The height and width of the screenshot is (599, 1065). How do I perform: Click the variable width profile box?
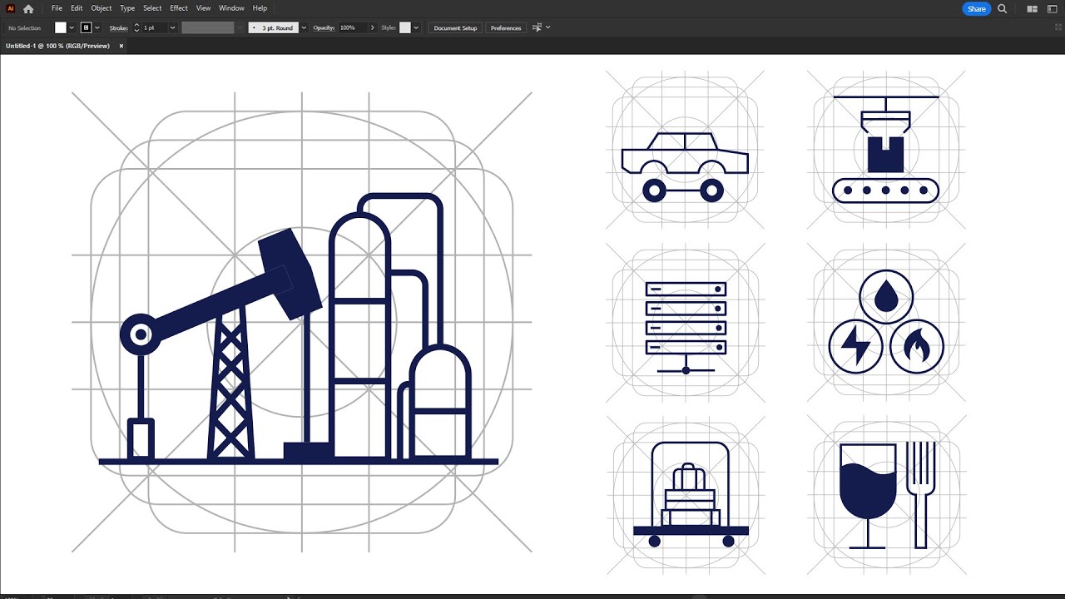(x=207, y=27)
